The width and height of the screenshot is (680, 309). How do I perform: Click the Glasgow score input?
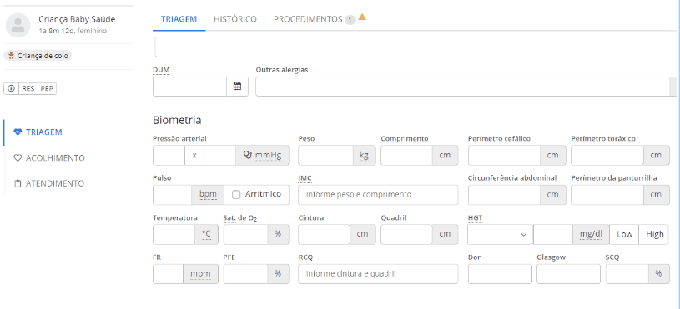coord(568,274)
